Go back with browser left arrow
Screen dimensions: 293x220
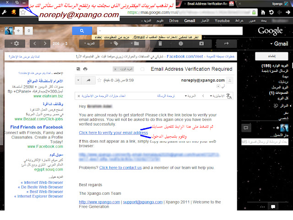pos(280,12)
